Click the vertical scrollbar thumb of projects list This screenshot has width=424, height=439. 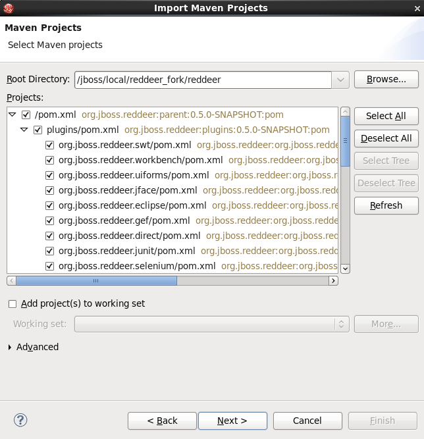345,142
